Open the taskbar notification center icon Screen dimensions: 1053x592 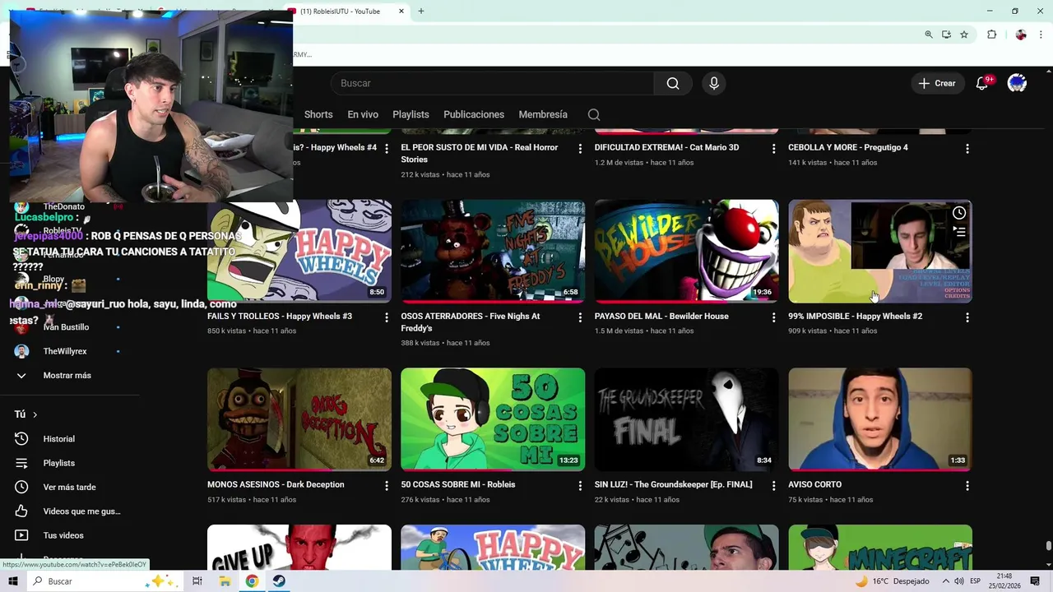(x=1035, y=581)
